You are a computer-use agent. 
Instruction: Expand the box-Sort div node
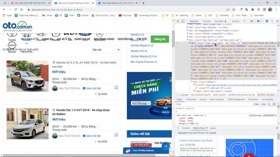tap(187, 37)
